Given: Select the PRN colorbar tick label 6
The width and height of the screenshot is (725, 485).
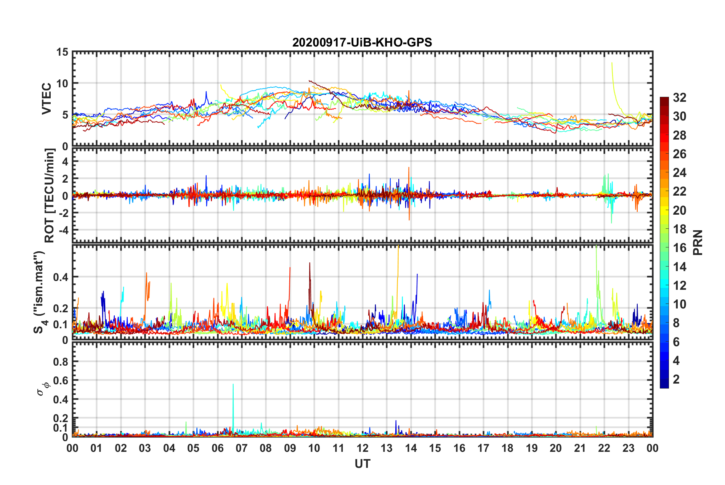Looking at the screenshot, I should point(676,342).
